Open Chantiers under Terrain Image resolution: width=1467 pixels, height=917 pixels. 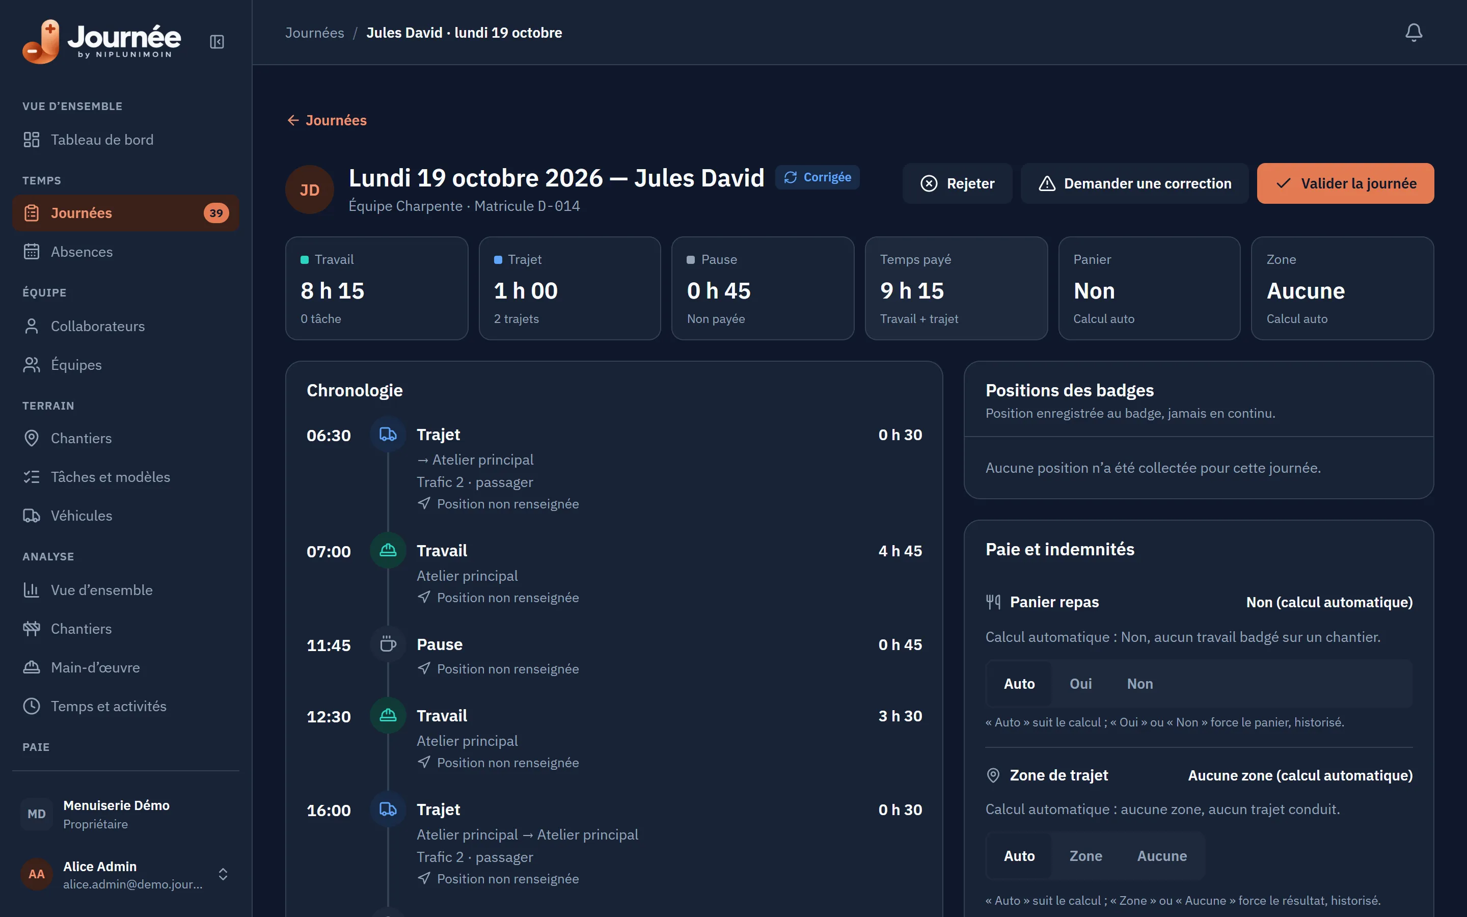125,438
